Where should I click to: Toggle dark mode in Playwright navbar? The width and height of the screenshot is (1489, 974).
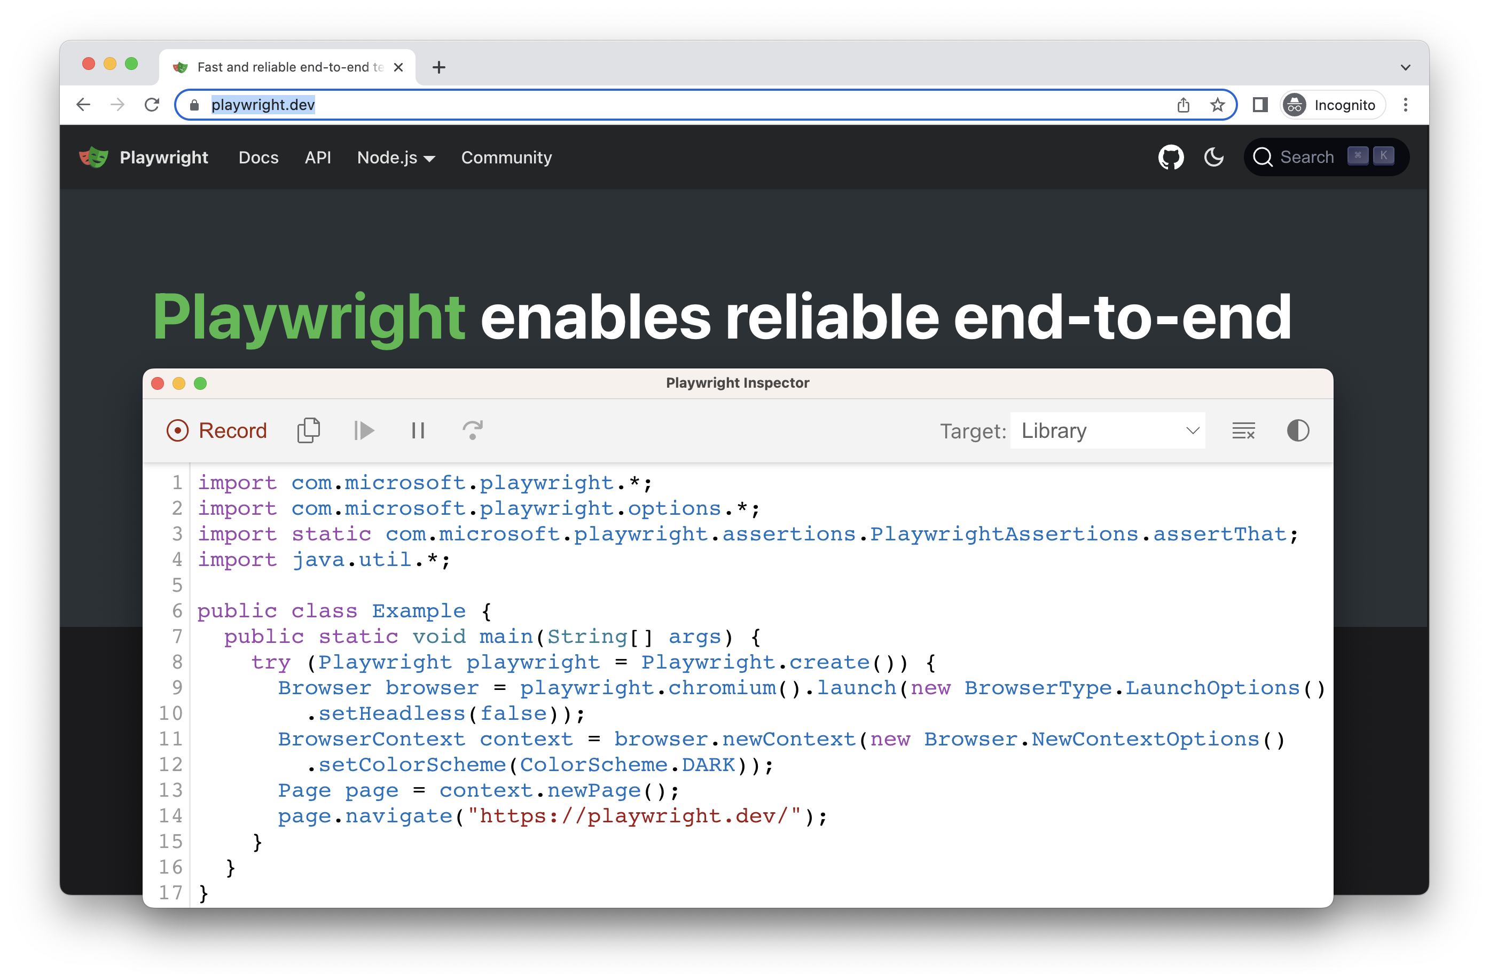coord(1215,158)
